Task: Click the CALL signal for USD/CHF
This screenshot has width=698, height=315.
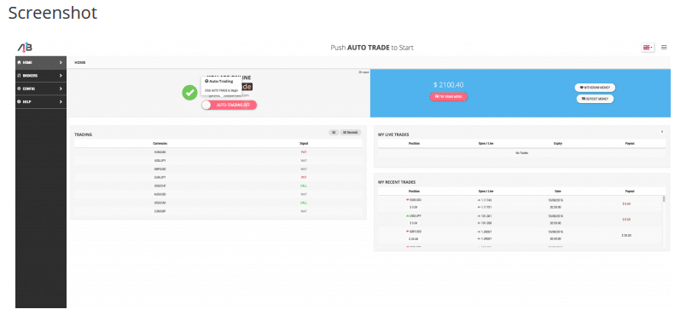Action: click(304, 186)
